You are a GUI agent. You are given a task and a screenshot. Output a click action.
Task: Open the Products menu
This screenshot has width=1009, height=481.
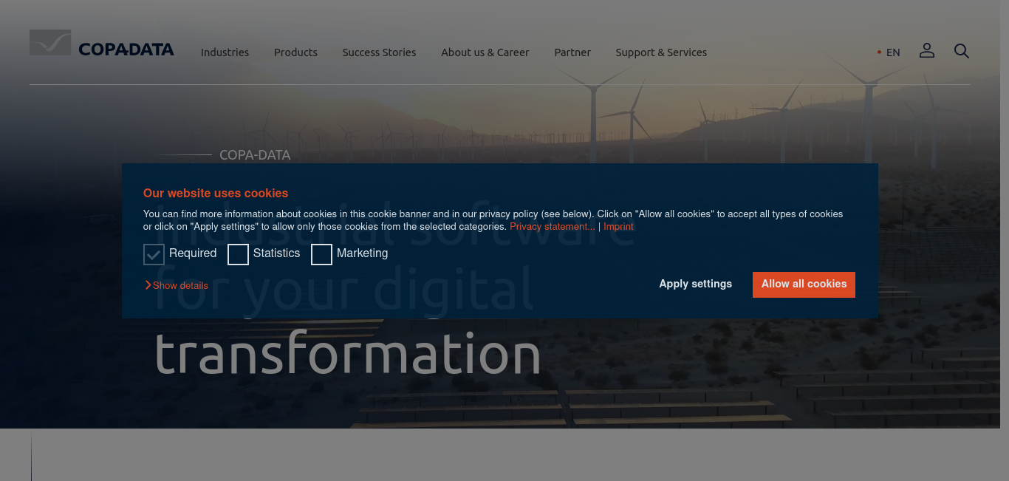[x=295, y=52]
